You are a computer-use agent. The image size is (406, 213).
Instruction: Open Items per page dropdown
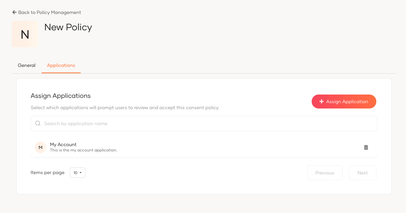click(78, 172)
